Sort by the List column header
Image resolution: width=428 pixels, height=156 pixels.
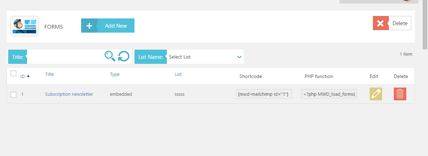tap(178, 74)
